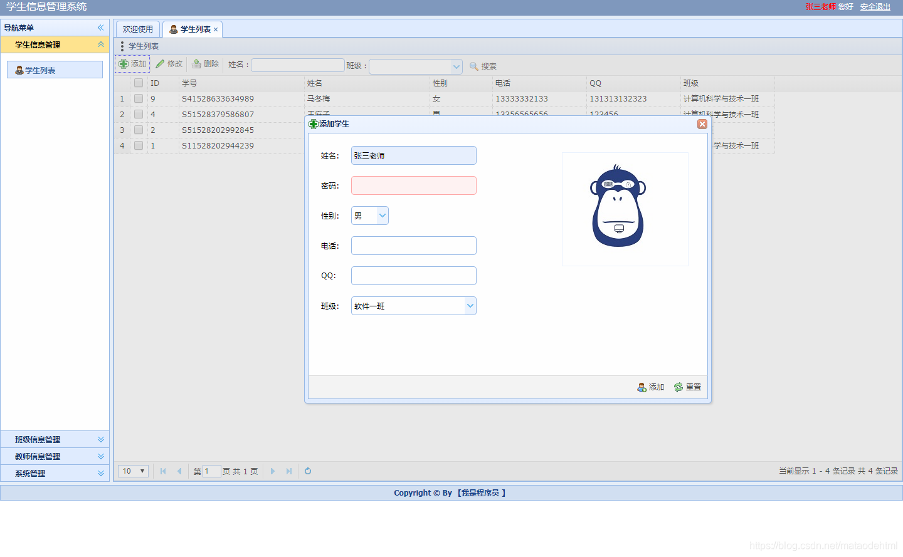The image size is (903, 557).
Task: Click the phone 13333332133 cell
Action: [539, 99]
